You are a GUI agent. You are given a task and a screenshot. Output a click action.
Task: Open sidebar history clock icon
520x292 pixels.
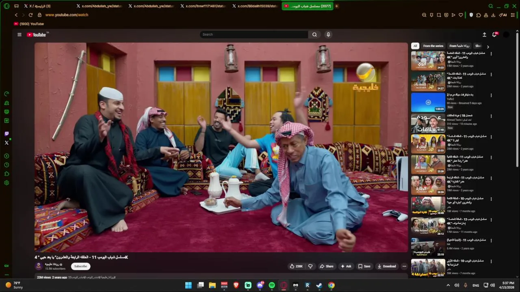(6, 165)
